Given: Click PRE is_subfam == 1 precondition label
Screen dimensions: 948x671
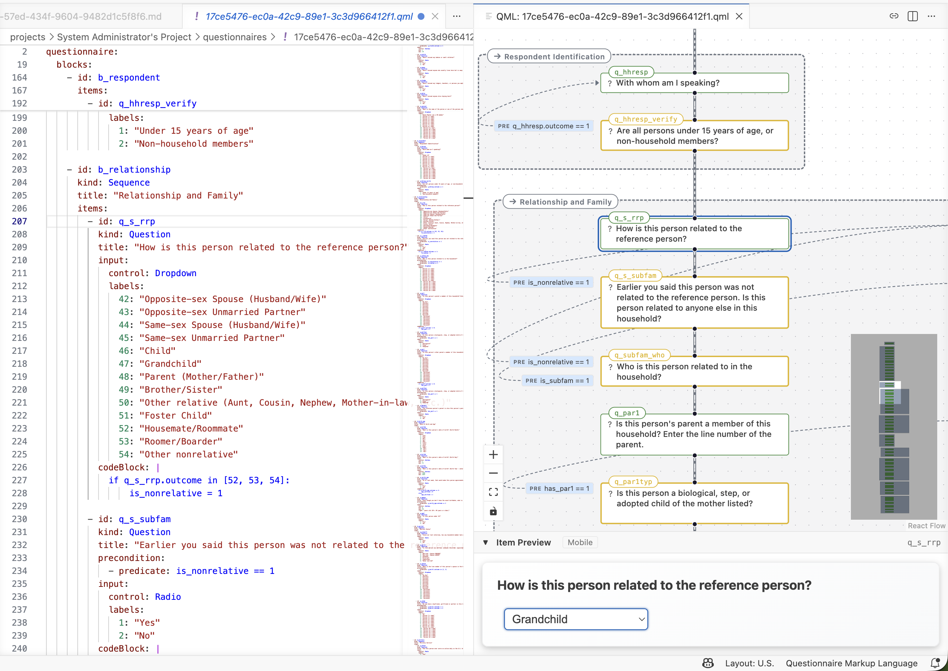Looking at the screenshot, I should pyautogui.click(x=557, y=380).
